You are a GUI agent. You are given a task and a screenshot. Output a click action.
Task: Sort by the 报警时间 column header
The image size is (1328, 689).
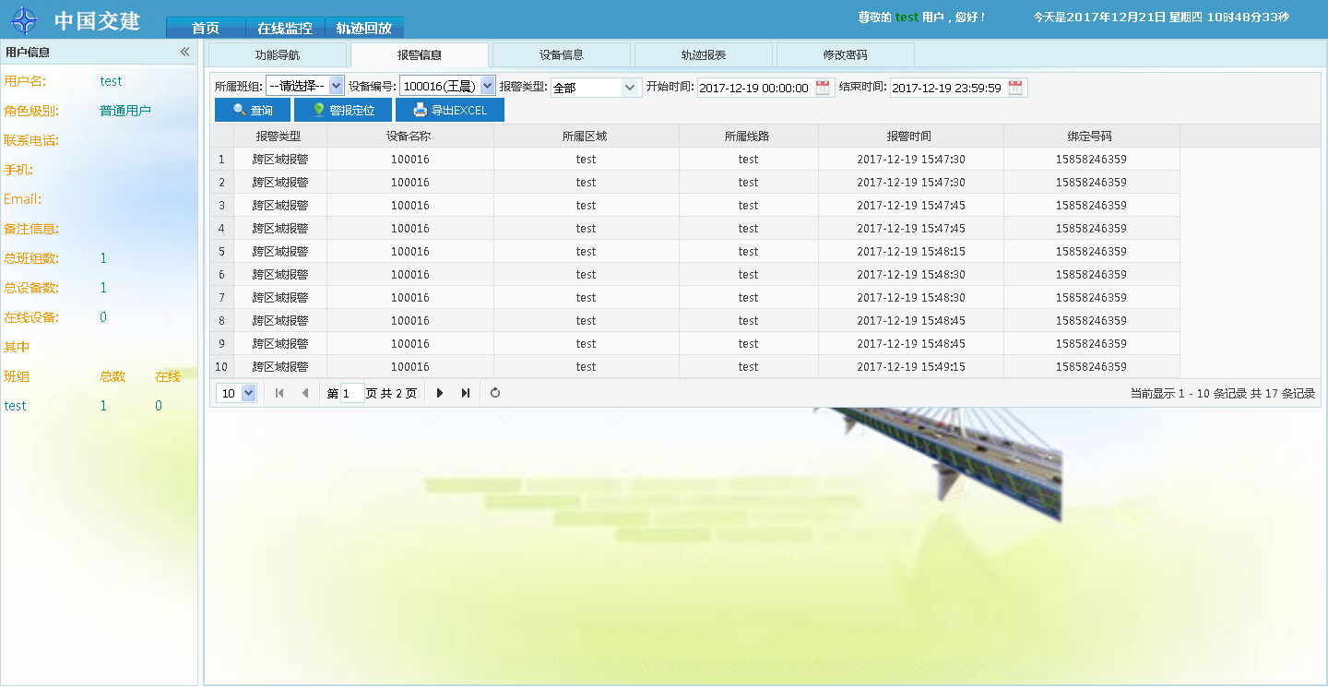909,136
